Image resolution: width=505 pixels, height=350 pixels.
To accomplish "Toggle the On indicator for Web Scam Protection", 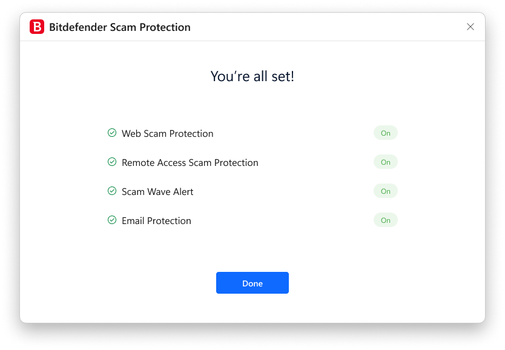I will coord(386,133).
